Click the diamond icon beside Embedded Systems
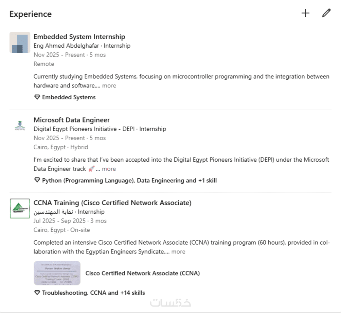The image size is (341, 313). (37, 97)
